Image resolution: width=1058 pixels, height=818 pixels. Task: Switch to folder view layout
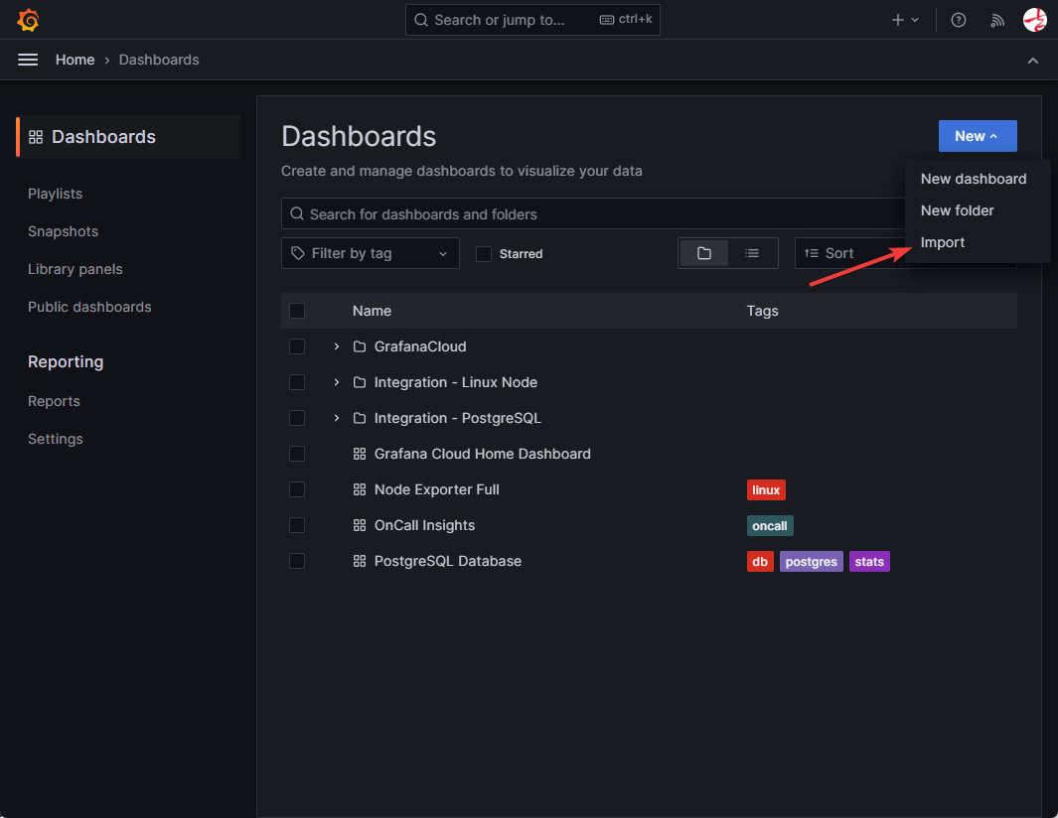pos(704,253)
